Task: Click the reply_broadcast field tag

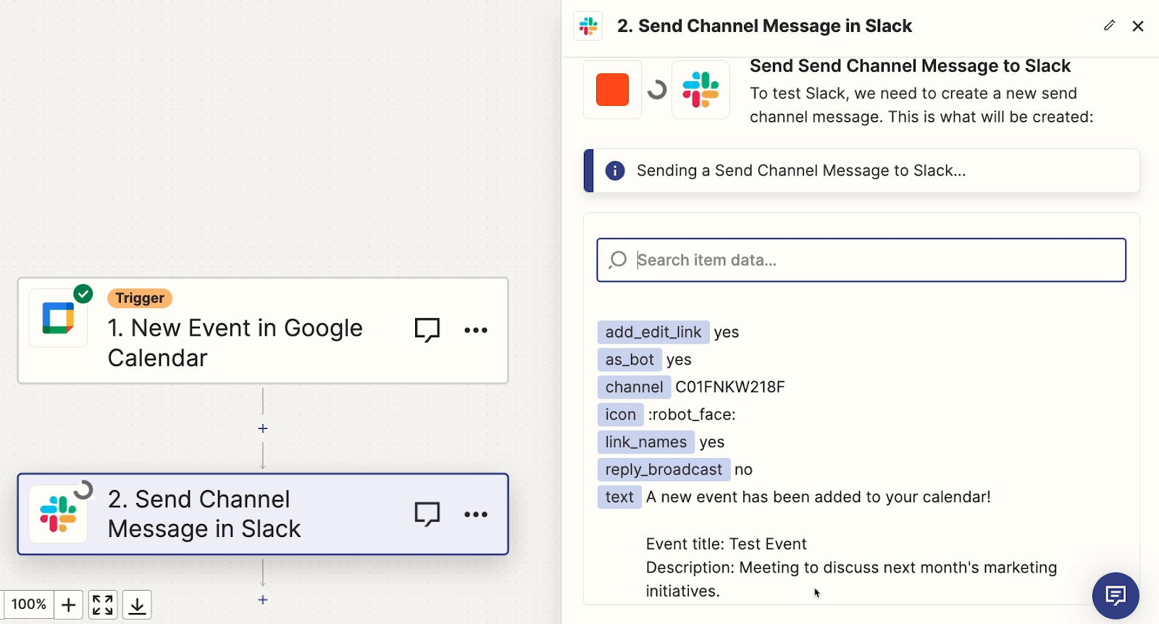Action: [664, 470]
